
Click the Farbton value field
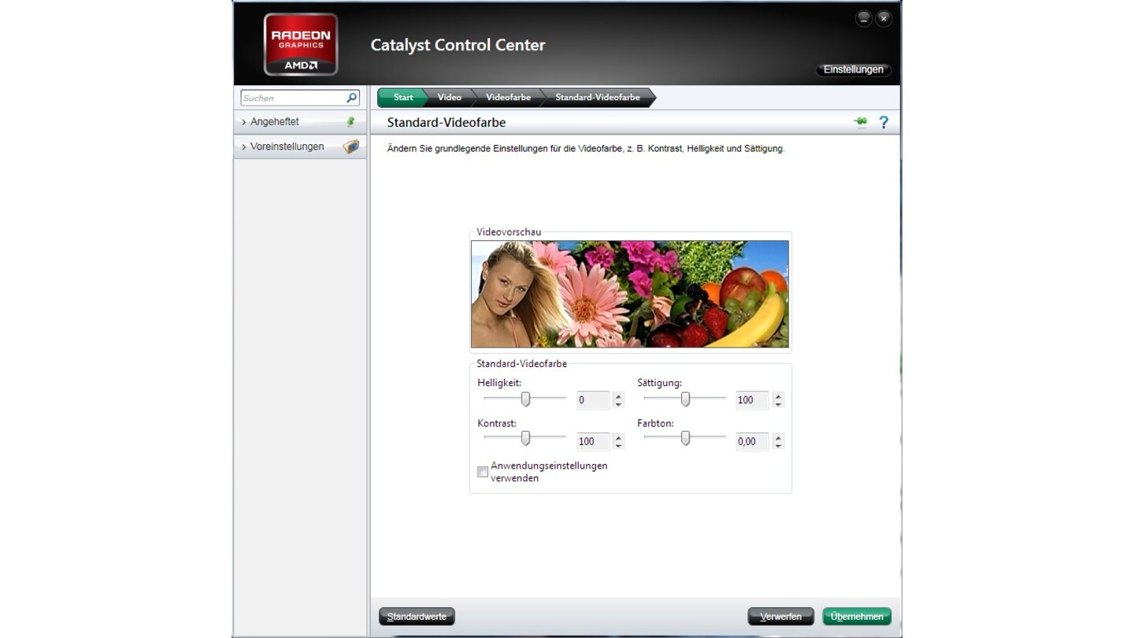pyautogui.click(x=752, y=441)
